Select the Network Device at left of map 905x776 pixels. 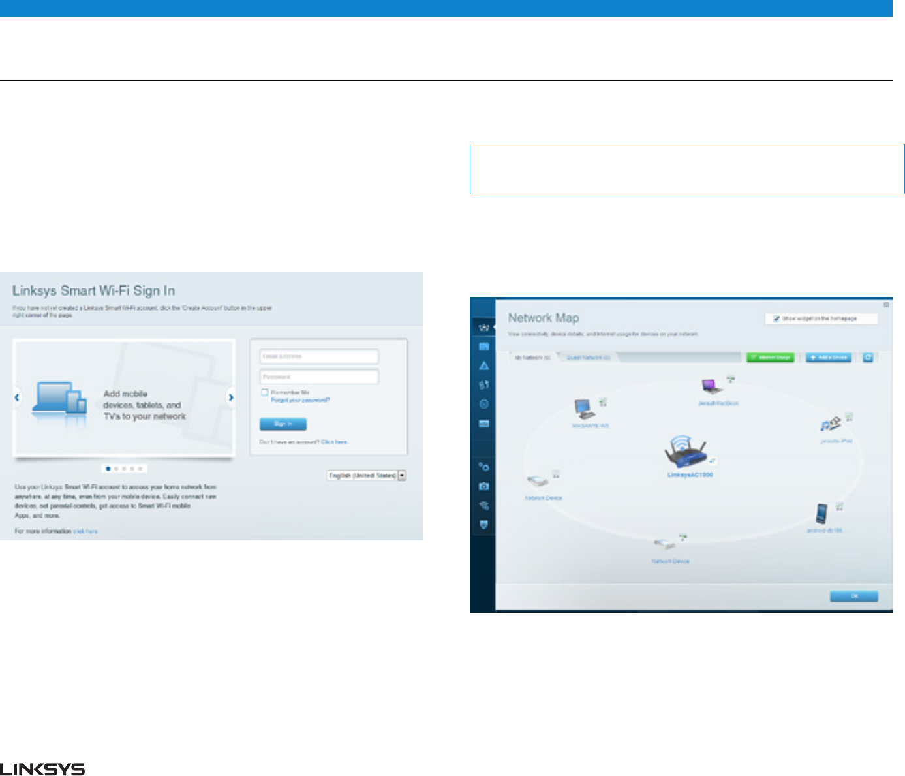[537, 482]
